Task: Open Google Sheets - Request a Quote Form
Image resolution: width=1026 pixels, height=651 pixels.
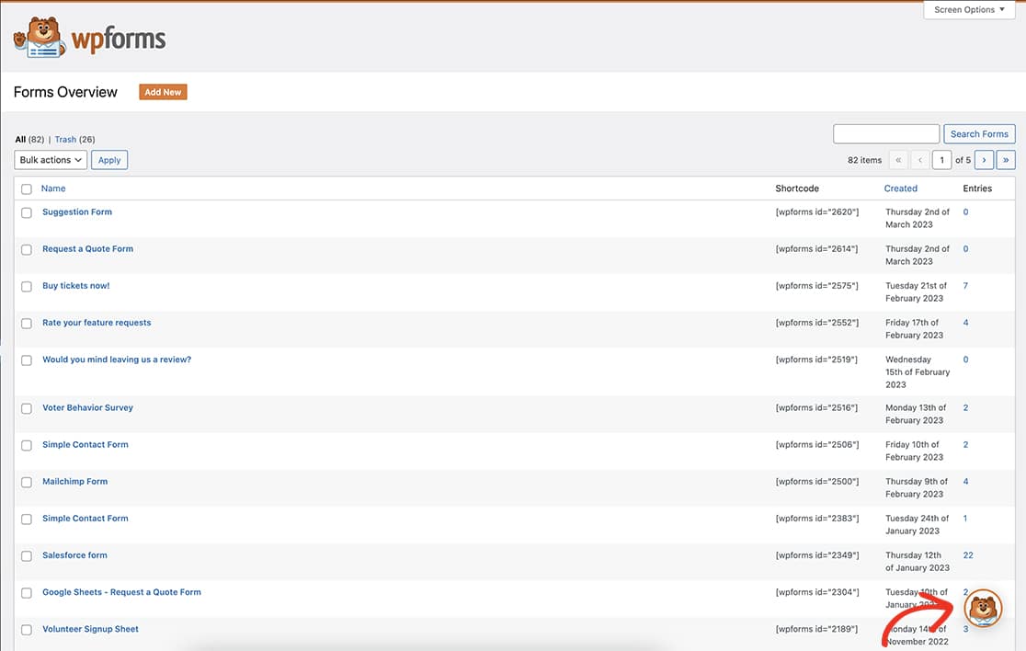Action: click(121, 592)
